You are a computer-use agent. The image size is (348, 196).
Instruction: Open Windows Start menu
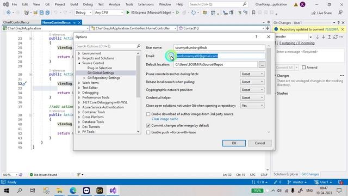7,191
